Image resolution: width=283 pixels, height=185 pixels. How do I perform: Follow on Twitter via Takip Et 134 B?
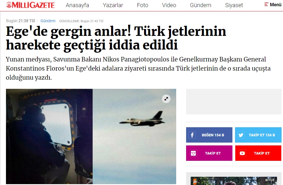coord(258,135)
